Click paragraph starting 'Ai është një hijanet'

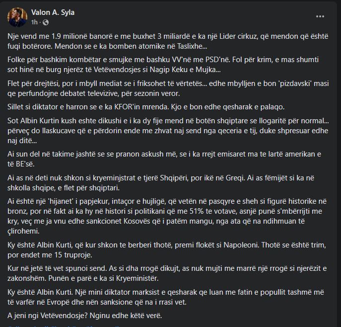[x=167, y=216]
